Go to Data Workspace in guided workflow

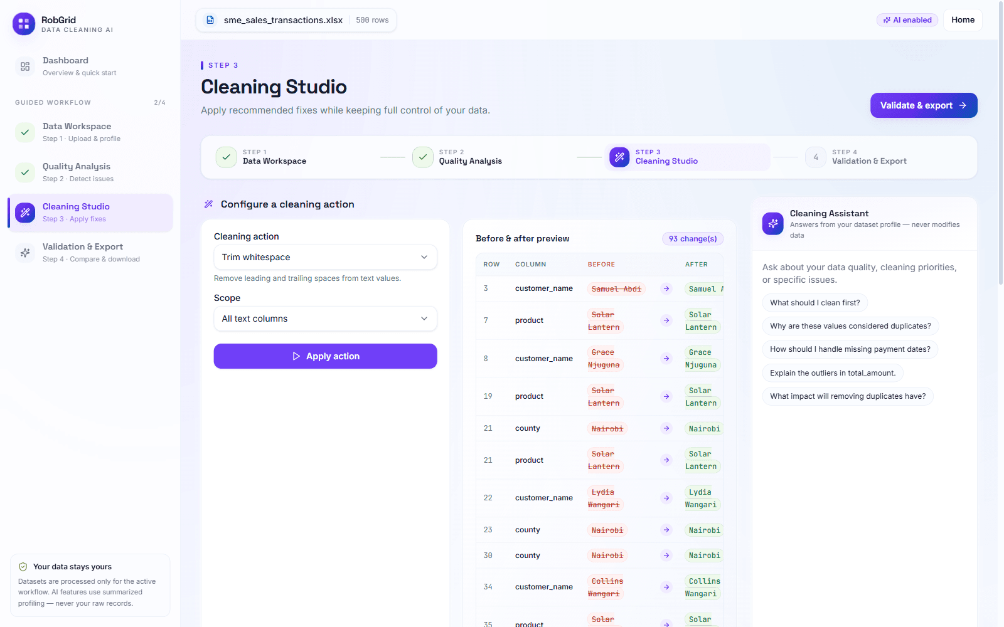pos(90,132)
